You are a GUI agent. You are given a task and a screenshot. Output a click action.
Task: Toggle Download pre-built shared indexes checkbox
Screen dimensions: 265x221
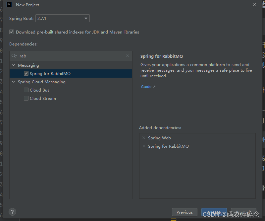point(12,32)
